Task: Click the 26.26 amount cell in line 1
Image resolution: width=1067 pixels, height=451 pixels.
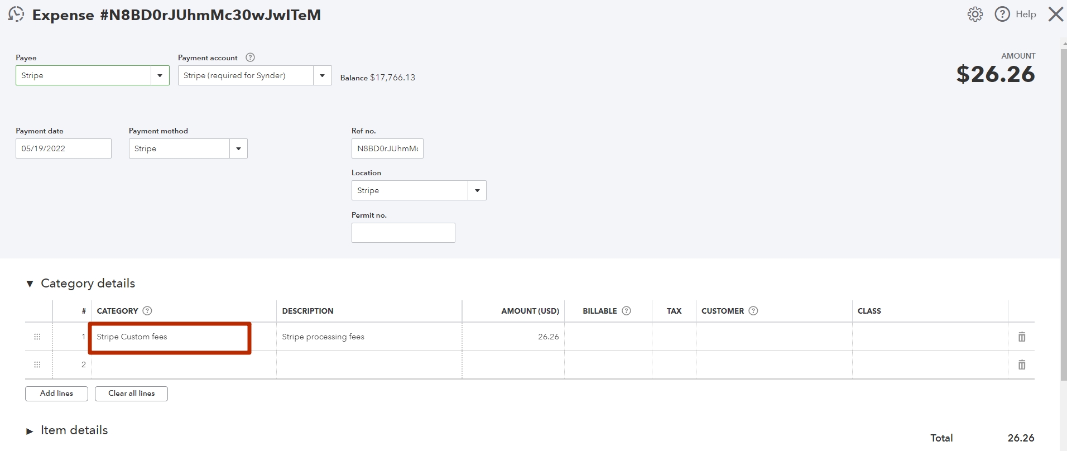Action: 513,337
